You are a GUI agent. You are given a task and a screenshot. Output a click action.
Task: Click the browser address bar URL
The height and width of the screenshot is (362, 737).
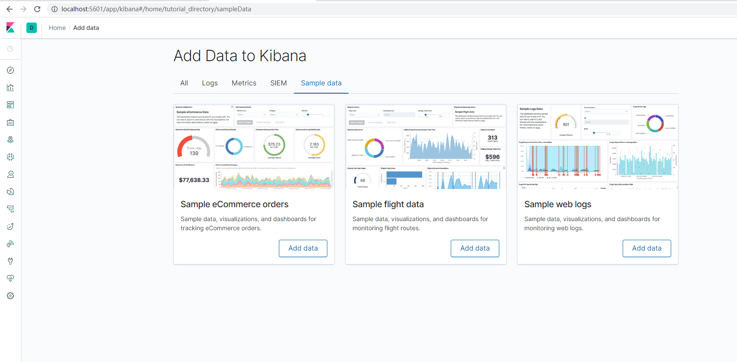point(156,9)
